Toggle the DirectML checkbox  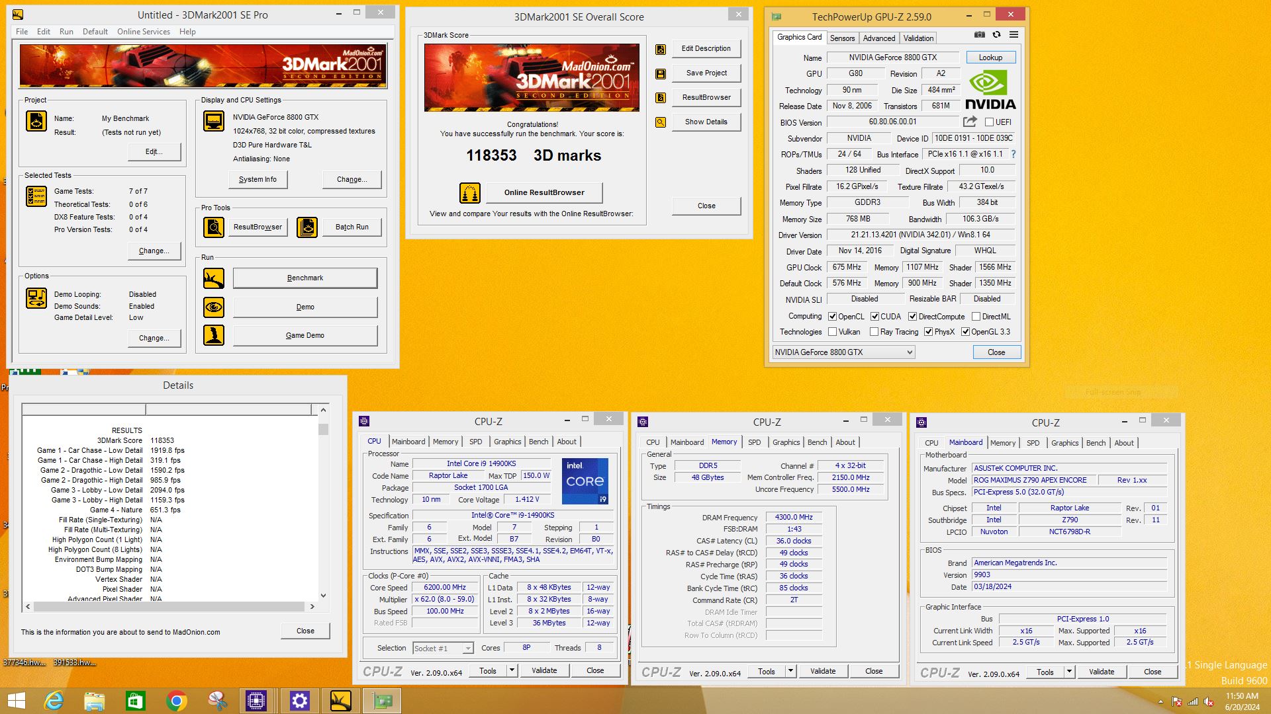click(x=976, y=317)
